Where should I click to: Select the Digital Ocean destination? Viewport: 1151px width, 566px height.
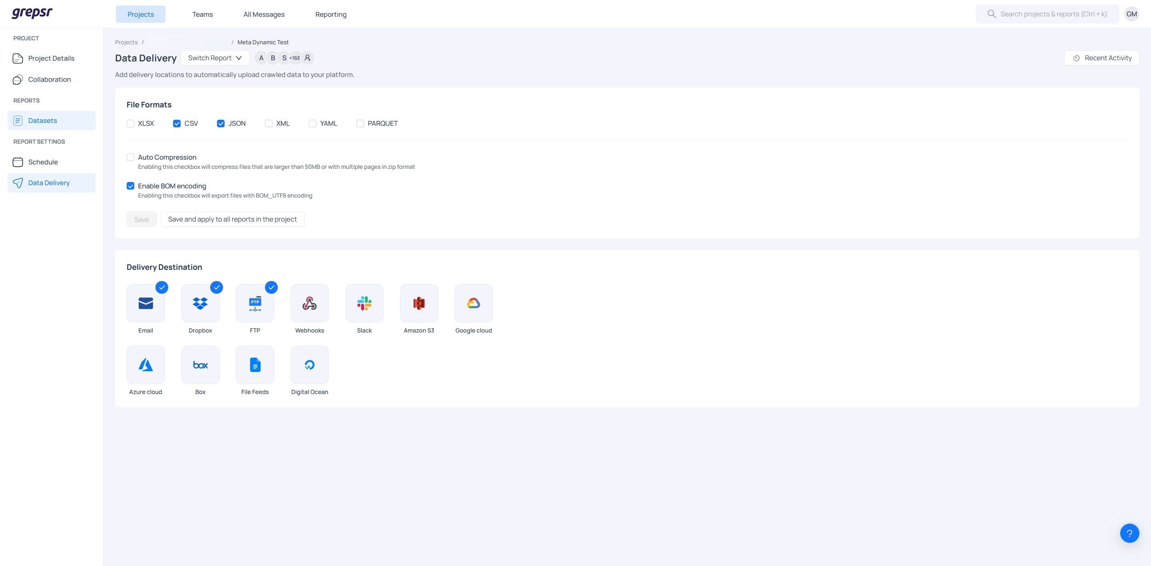click(x=310, y=365)
